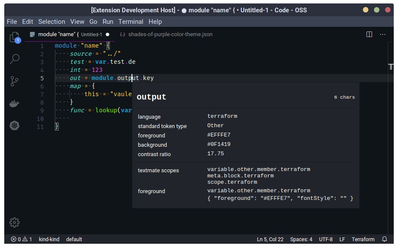398x248 pixels.
Task: Split the editor to the right
Action: click(369, 34)
